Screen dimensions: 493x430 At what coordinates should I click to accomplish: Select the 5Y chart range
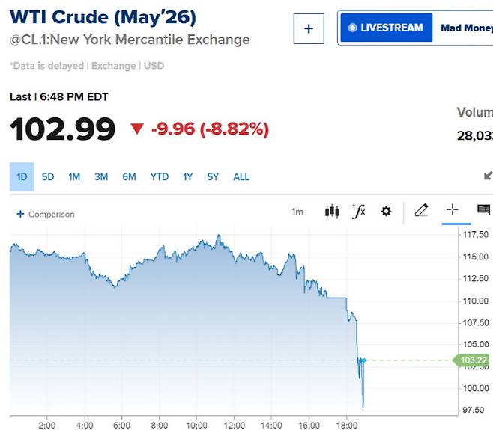213,177
